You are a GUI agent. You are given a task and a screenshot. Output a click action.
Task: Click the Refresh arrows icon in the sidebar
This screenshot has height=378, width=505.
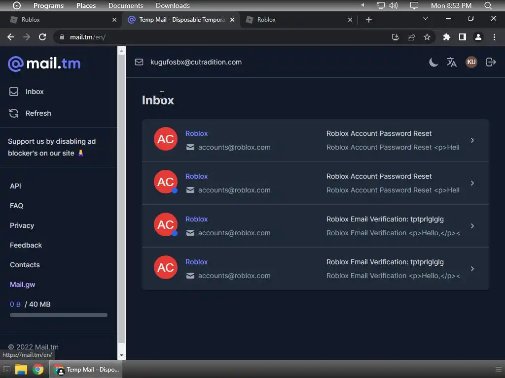(x=14, y=113)
